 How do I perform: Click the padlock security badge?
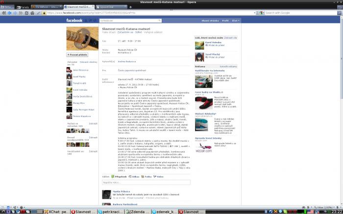[x=44, y=13]
